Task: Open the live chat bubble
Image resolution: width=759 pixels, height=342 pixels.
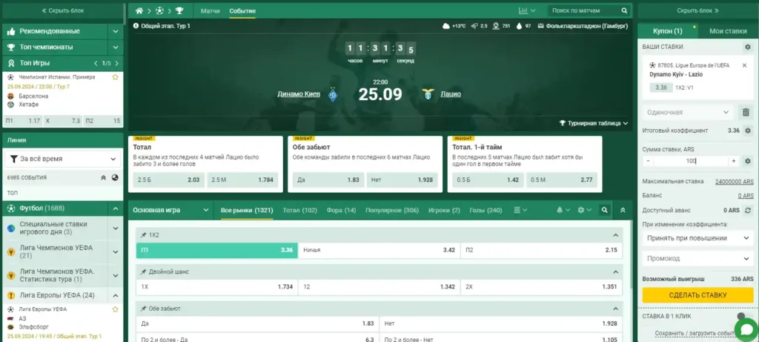Action: [x=746, y=330]
